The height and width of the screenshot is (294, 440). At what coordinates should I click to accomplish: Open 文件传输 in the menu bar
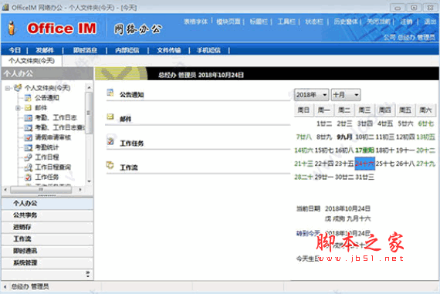click(x=168, y=50)
